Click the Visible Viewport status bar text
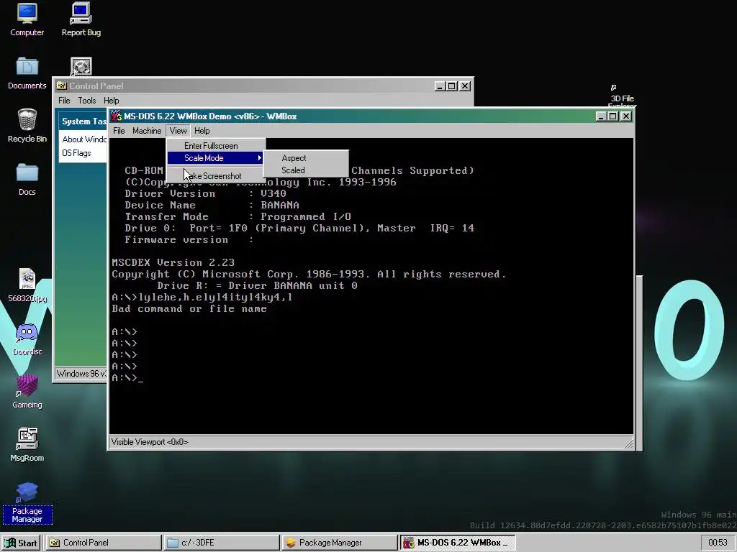 point(150,442)
